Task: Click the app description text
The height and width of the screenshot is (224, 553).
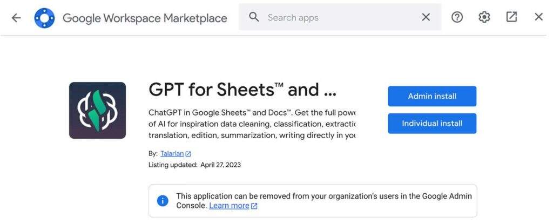Action: (252, 124)
